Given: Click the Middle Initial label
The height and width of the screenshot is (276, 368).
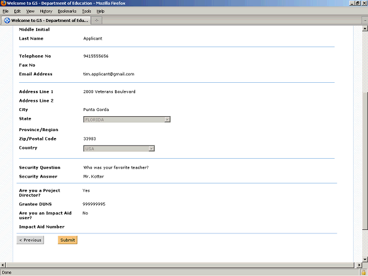Looking at the screenshot, I should pos(34,29).
